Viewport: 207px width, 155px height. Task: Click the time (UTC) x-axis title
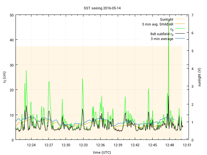point(101,152)
